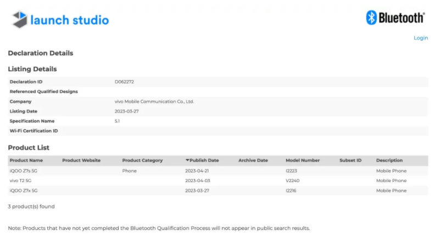Click model number V2240
The height and width of the screenshot is (238, 435).
(x=292, y=180)
